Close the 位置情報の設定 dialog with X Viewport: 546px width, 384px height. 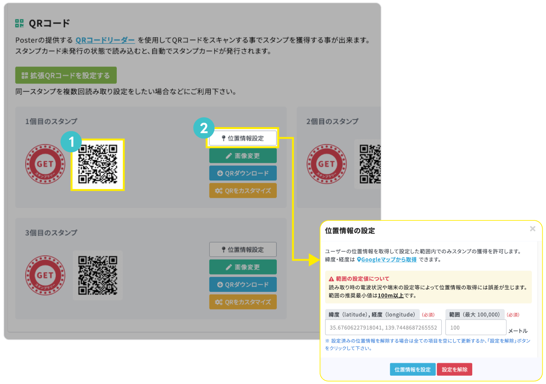click(x=532, y=229)
